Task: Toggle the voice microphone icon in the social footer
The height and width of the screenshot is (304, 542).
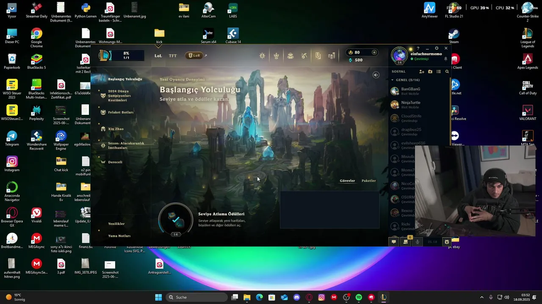Action: 418,242
